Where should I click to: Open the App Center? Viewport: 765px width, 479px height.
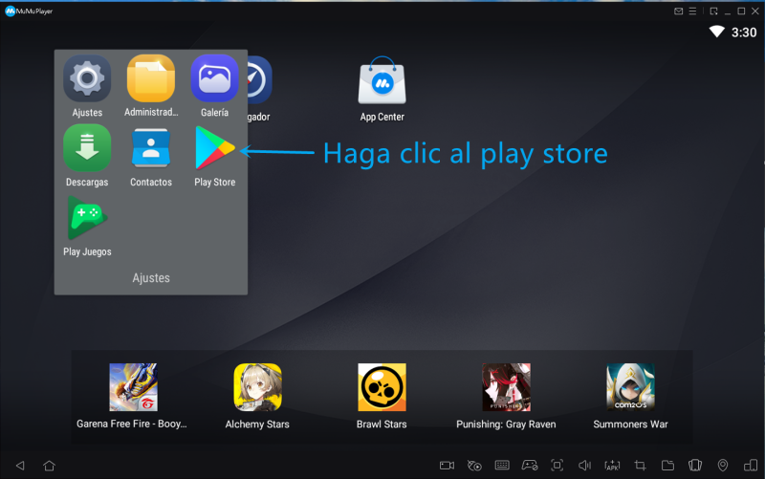[382, 85]
